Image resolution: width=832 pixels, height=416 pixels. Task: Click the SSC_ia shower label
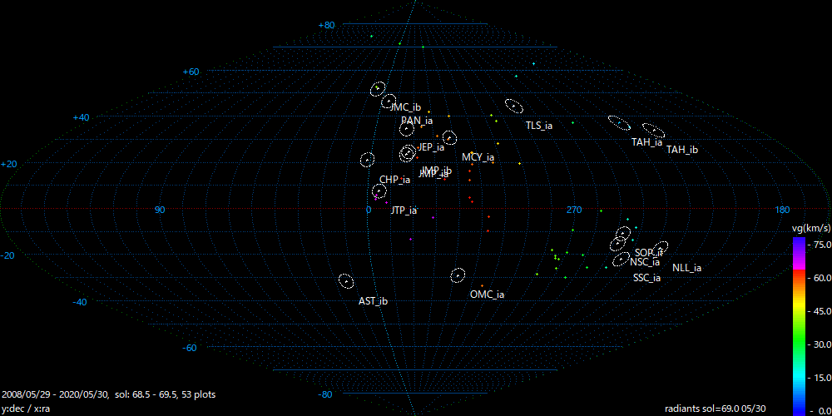(x=646, y=278)
